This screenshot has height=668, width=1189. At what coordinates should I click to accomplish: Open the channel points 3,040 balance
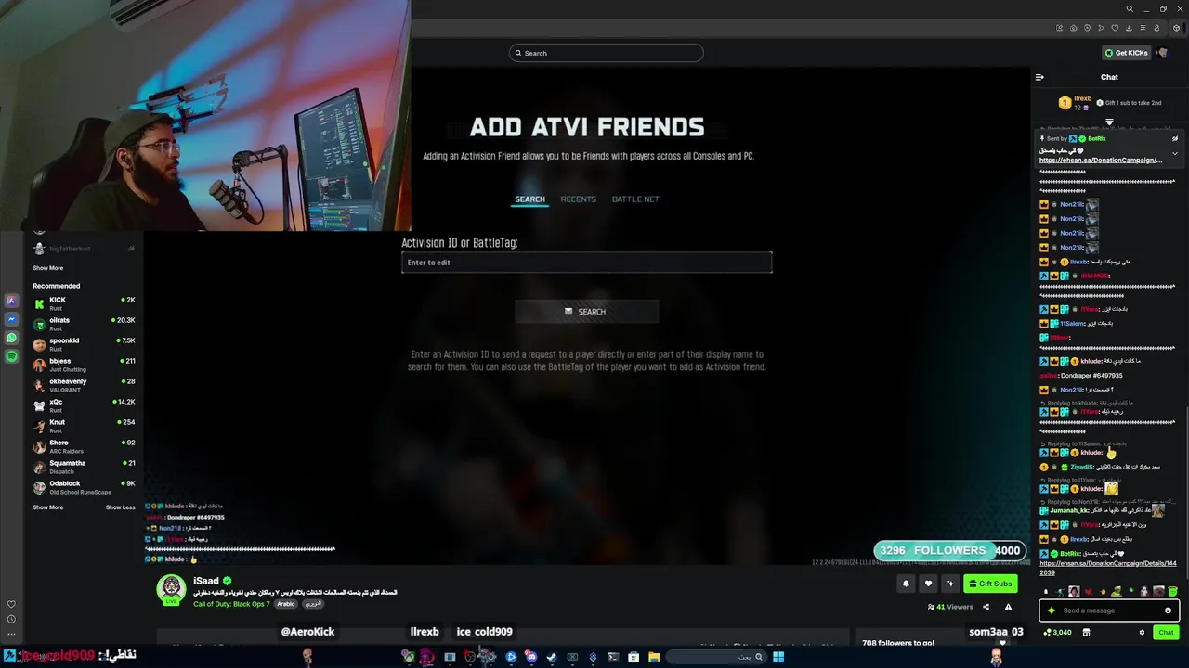tap(1058, 633)
